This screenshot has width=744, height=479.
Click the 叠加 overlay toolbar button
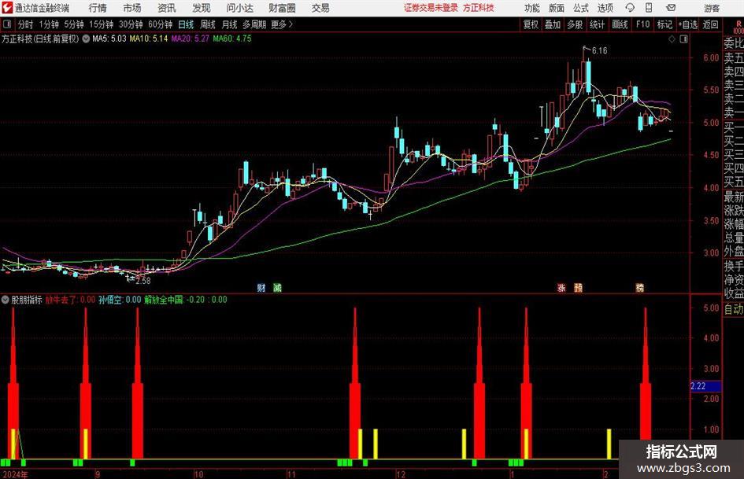553,24
